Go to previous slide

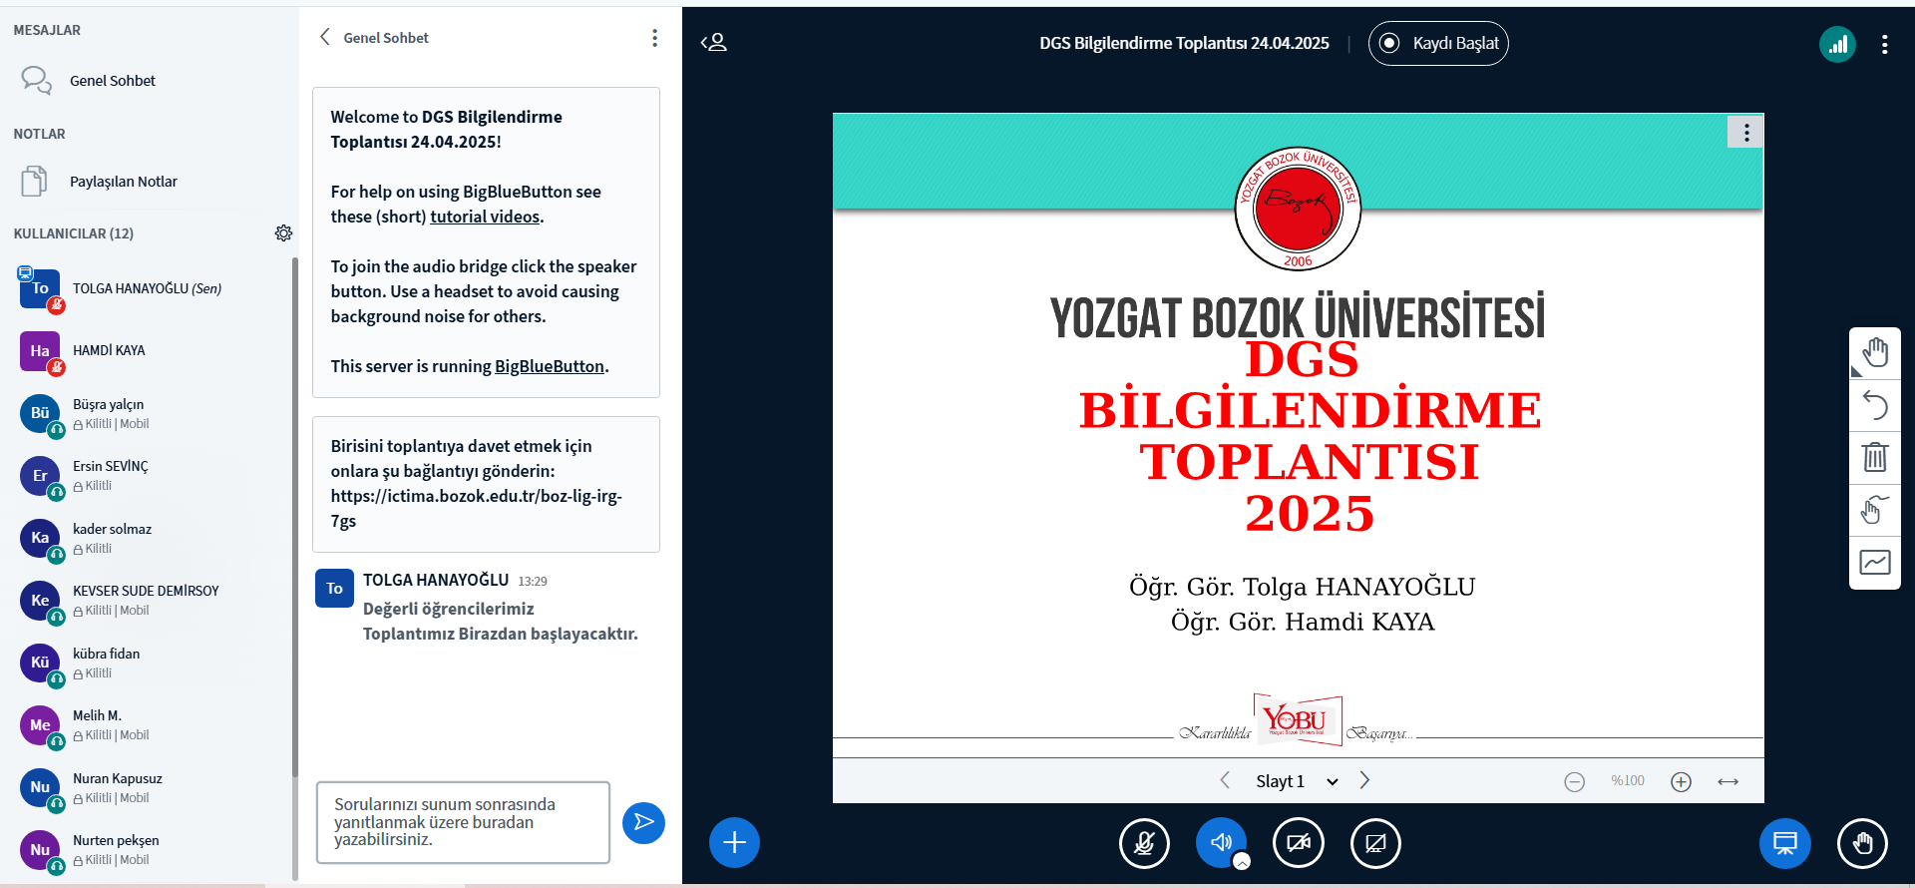click(x=1225, y=780)
